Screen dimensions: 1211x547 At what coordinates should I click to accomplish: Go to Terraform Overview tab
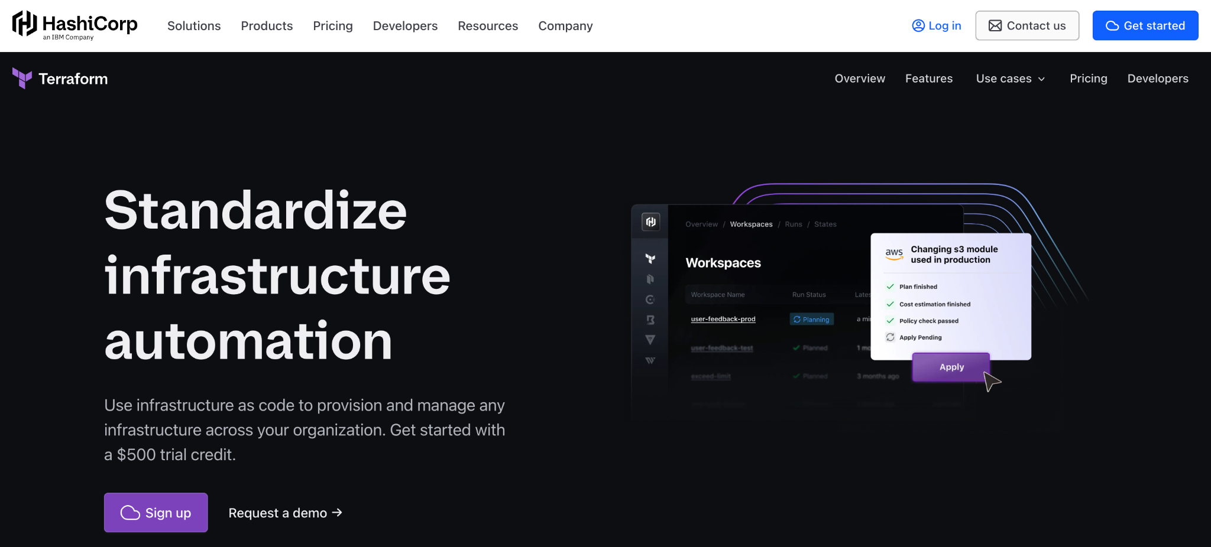860,79
